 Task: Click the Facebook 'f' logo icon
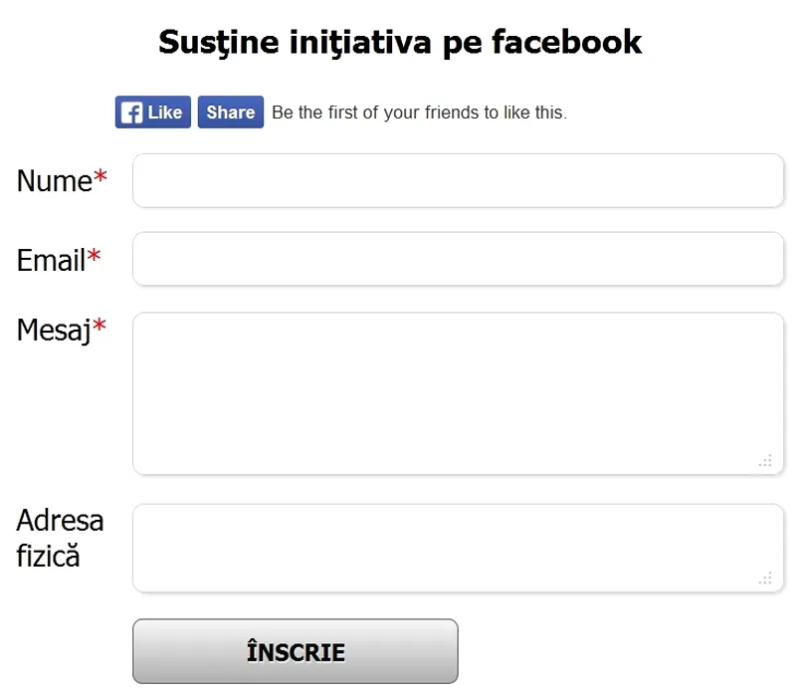pos(131,113)
